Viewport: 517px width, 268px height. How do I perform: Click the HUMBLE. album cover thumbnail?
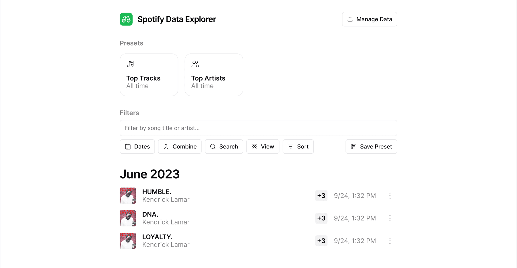click(128, 196)
